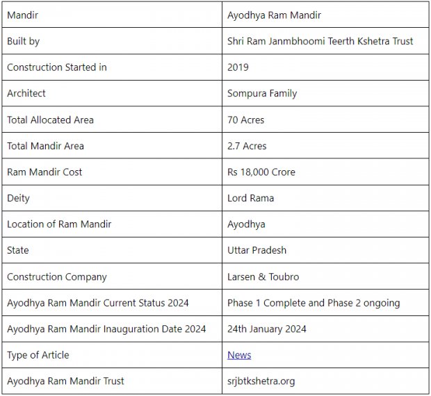Select 'Ayodhya Ram Mandir Trust' label cell
431x396 pixels.
66,381
